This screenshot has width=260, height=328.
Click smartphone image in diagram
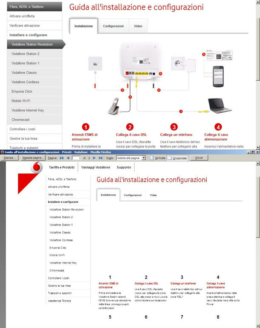[x=218, y=76]
